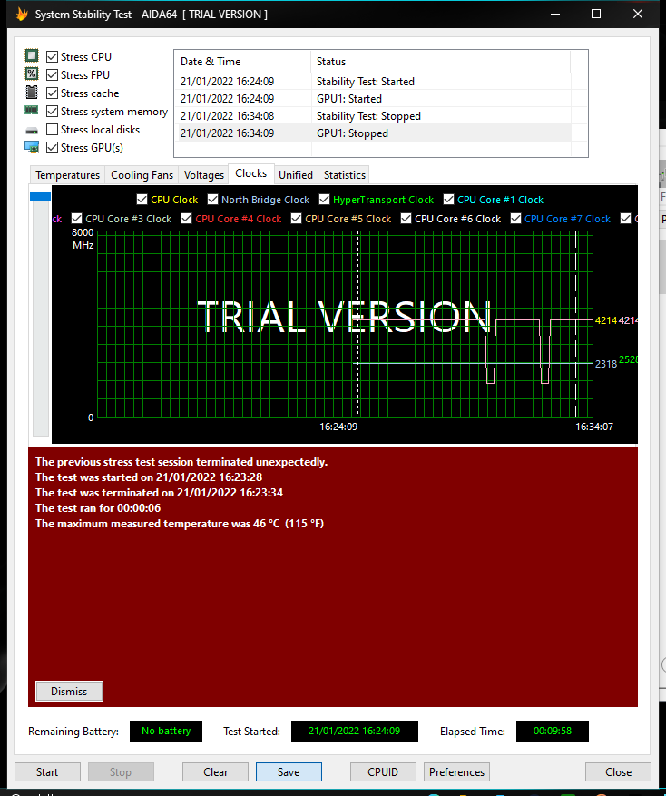Toggle the Stress FPU checkbox
Screen dimensions: 666x796
tap(52, 75)
